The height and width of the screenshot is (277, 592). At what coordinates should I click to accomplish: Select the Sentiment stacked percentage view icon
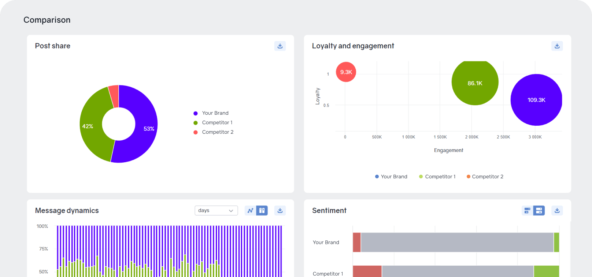point(539,210)
